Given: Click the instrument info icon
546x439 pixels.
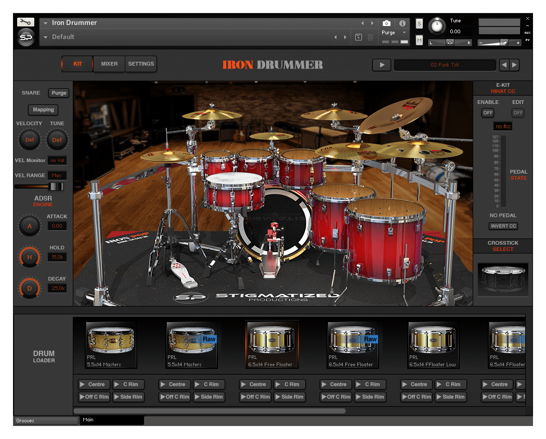Looking at the screenshot, I should (404, 23).
